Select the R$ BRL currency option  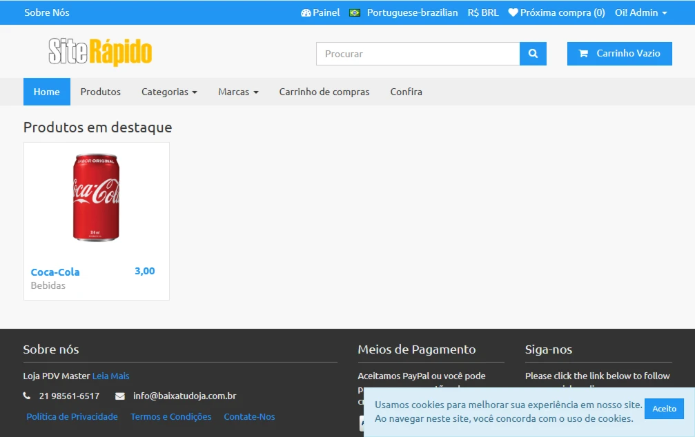pyautogui.click(x=482, y=12)
